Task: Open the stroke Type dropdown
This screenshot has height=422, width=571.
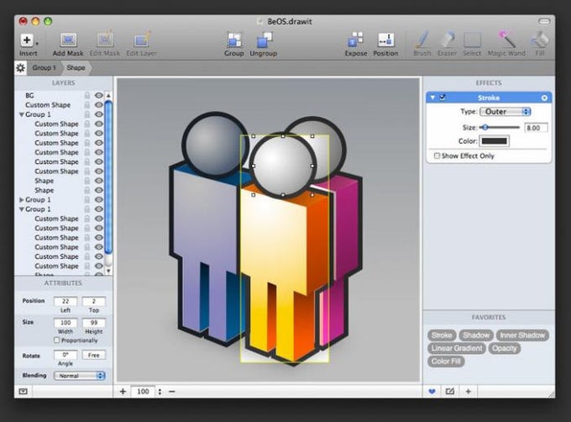Action: pos(506,112)
